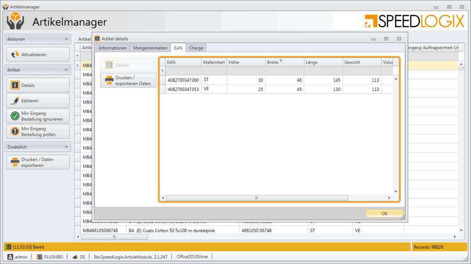Click Drucken / exportieren Daten in dialog
Image resolution: width=471 pixels, height=264 pixels.
[128, 80]
